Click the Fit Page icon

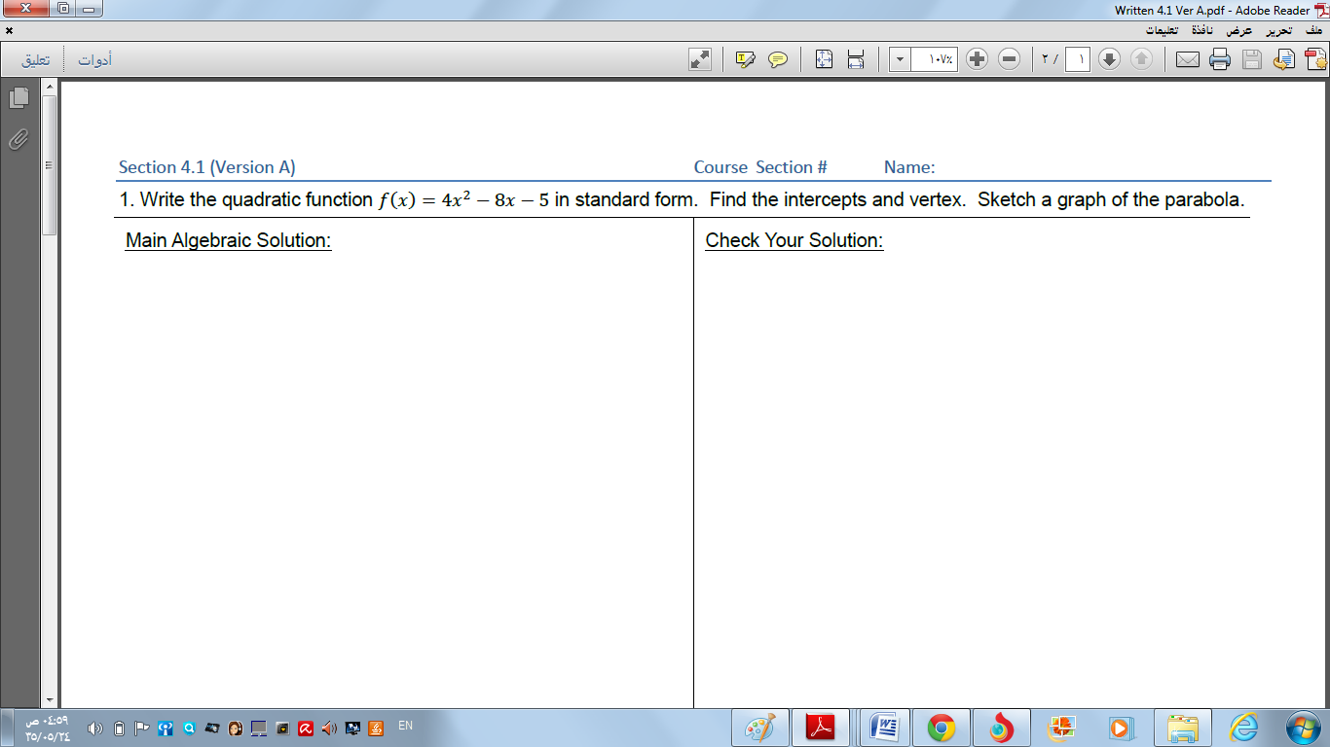click(x=825, y=59)
